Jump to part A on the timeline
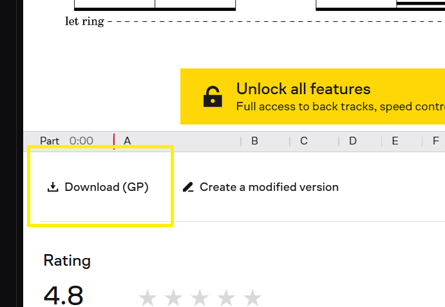The image size is (445, 307). [x=128, y=141]
